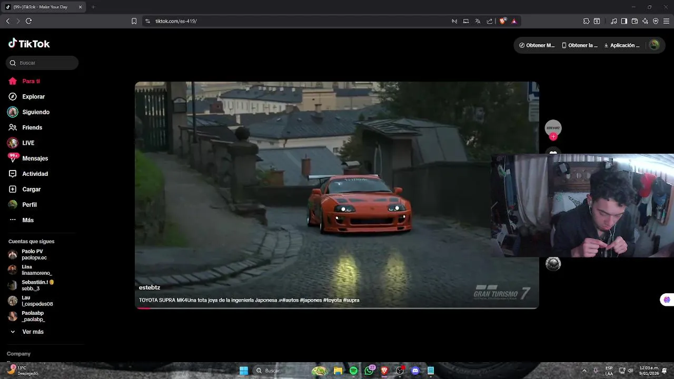This screenshot has width=674, height=379.
Task: Open Brave VPN shield icon
Action: click(656, 21)
